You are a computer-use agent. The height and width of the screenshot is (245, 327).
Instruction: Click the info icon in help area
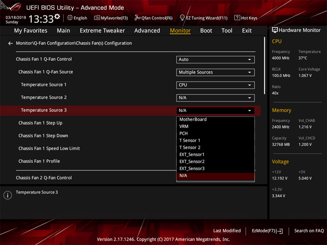pyautogui.click(x=8, y=195)
